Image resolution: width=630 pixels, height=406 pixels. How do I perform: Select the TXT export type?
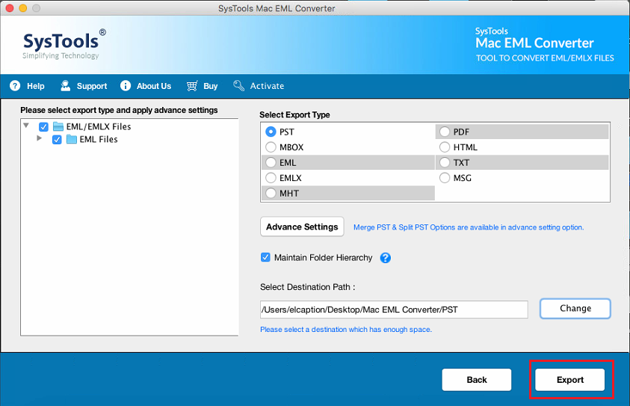(445, 162)
